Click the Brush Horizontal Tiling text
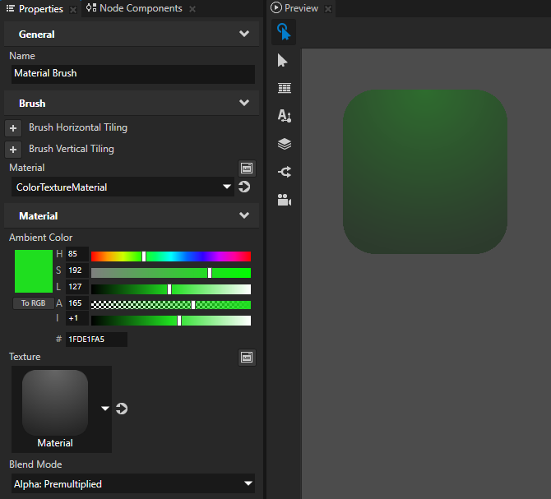 click(x=78, y=127)
